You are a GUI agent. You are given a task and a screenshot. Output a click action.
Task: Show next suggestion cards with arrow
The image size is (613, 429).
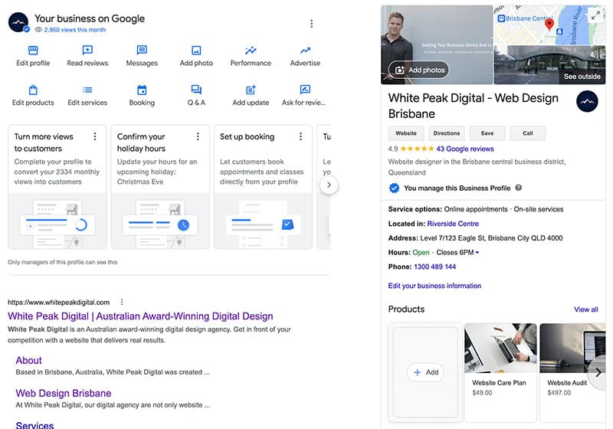point(329,185)
